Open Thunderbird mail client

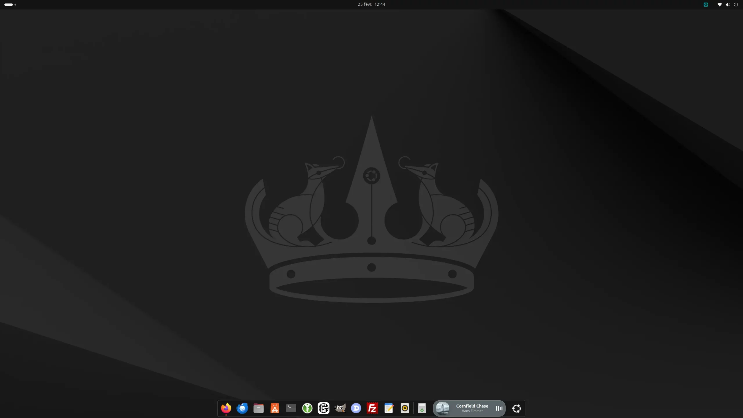click(242, 408)
